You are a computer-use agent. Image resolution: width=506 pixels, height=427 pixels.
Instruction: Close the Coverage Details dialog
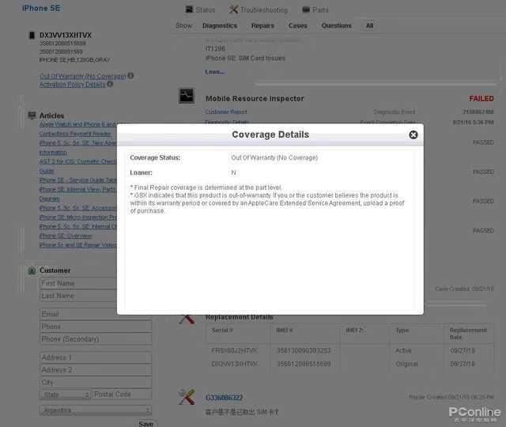tap(413, 135)
